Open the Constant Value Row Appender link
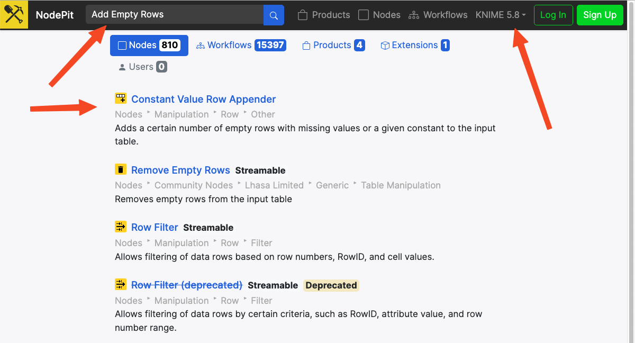Screen dimensions: 635x343 click(203, 99)
